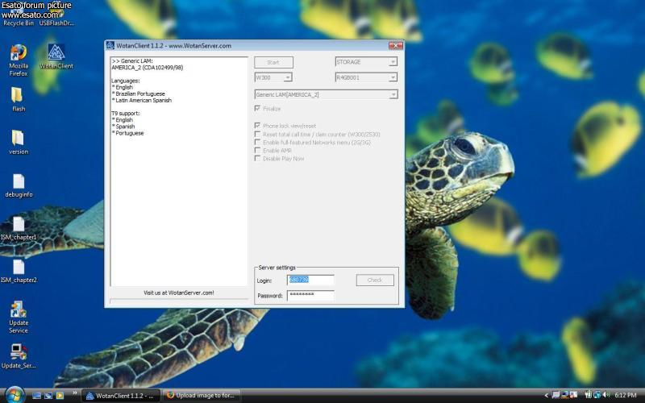Viewport: 645px width, 403px height.
Task: Click Visit us at WotanServer.com text
Action: pos(178,293)
